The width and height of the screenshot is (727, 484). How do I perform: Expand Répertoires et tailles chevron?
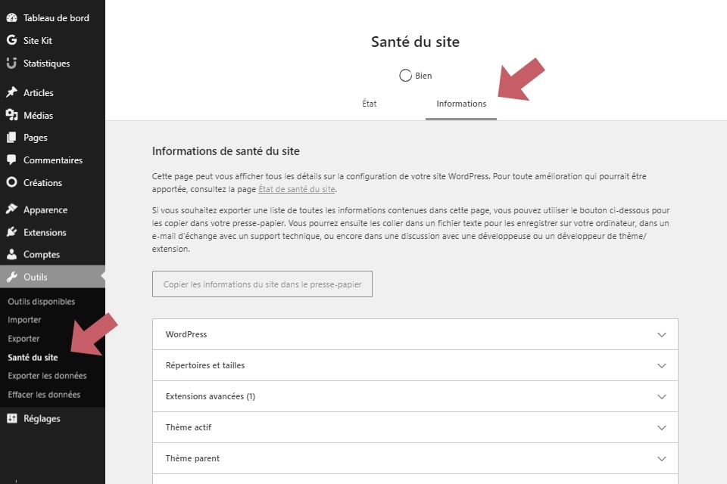[662, 365]
